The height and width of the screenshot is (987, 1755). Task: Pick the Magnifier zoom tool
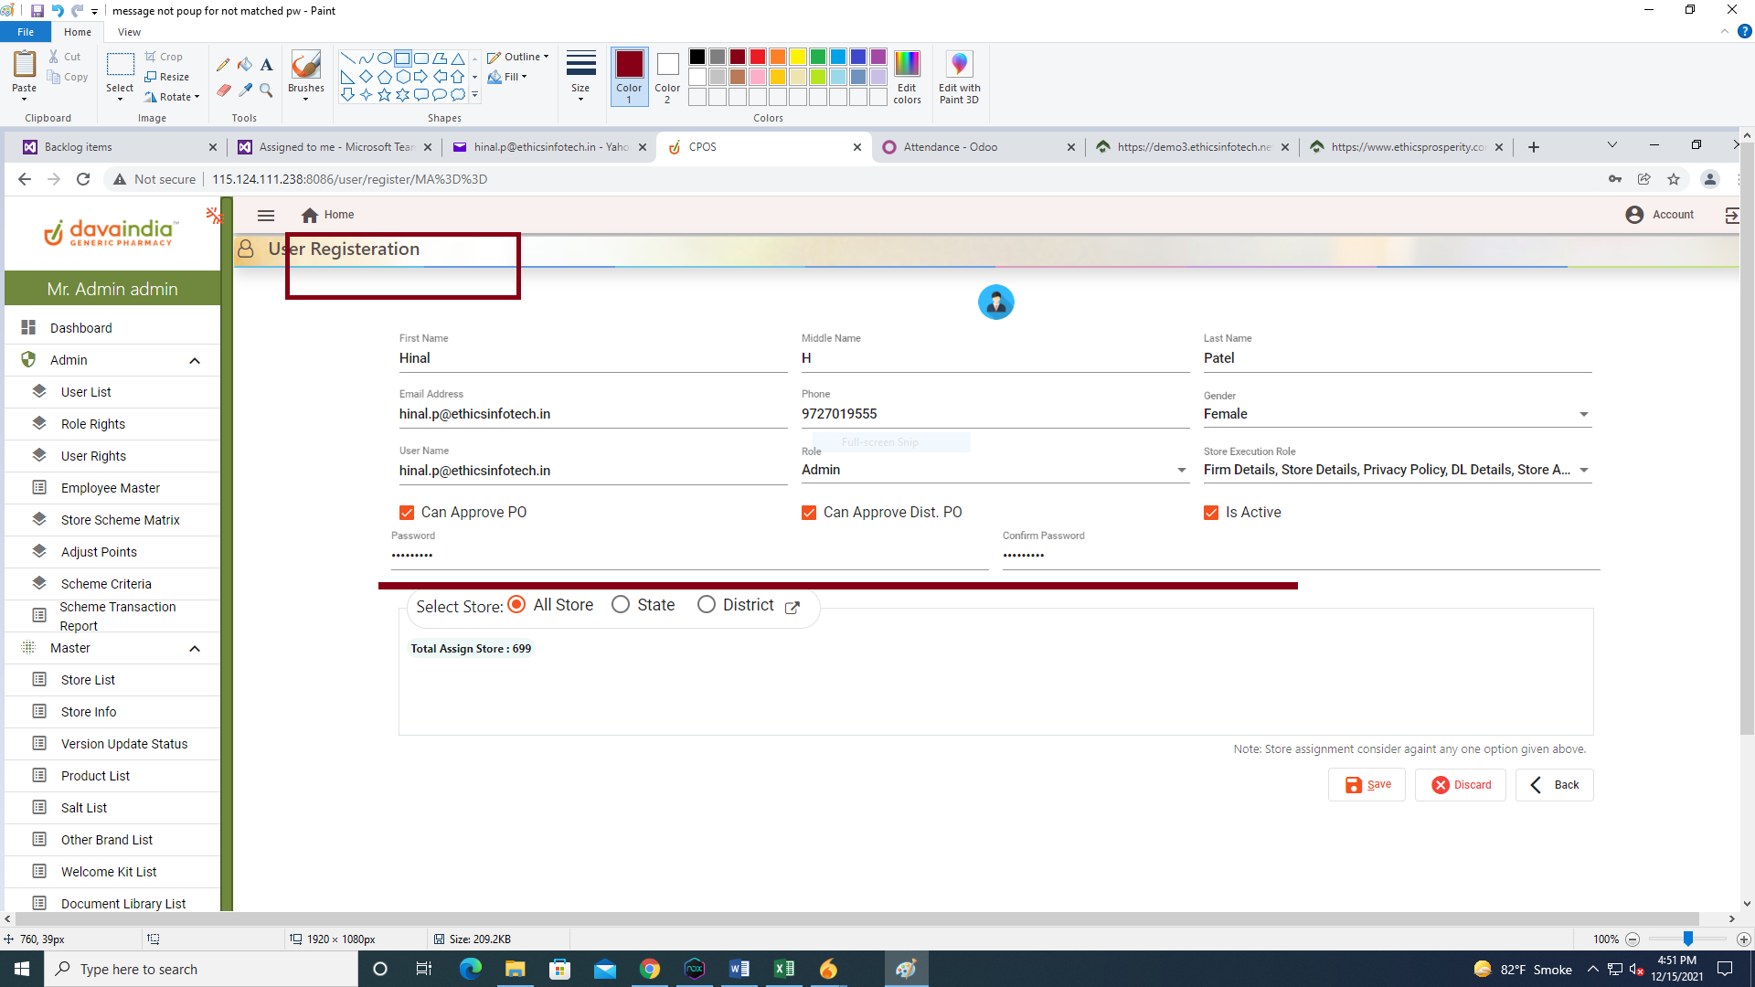coord(266,90)
